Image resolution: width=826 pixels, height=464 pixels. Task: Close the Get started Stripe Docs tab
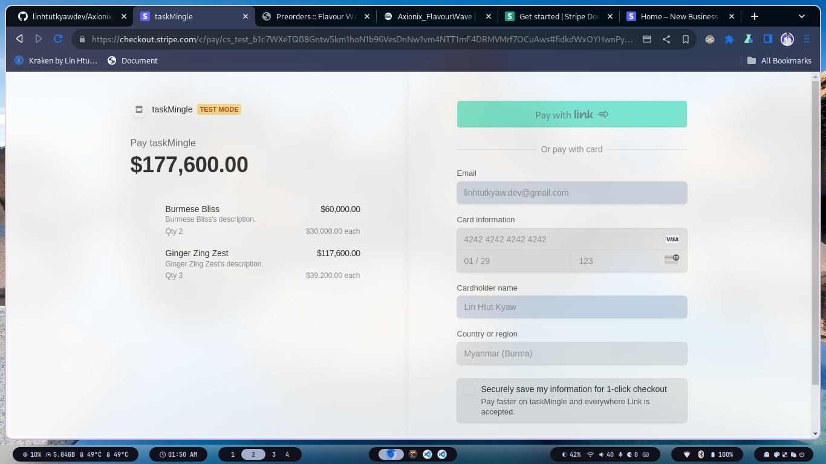coord(610,16)
